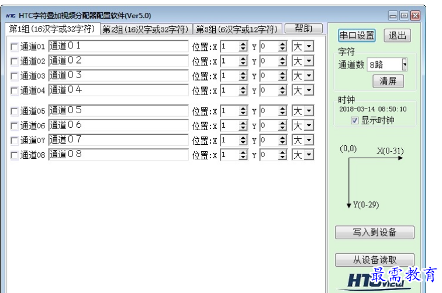Increase the Y position of 通道04

(282, 88)
